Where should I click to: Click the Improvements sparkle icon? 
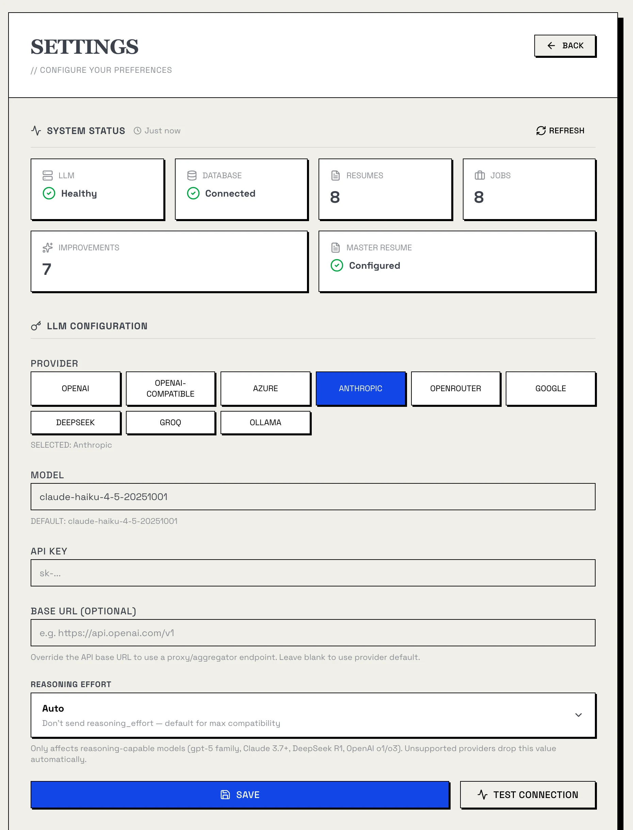point(48,247)
